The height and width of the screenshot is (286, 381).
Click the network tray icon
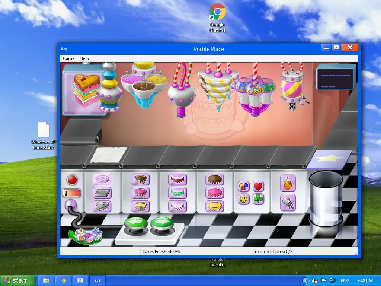point(332,281)
